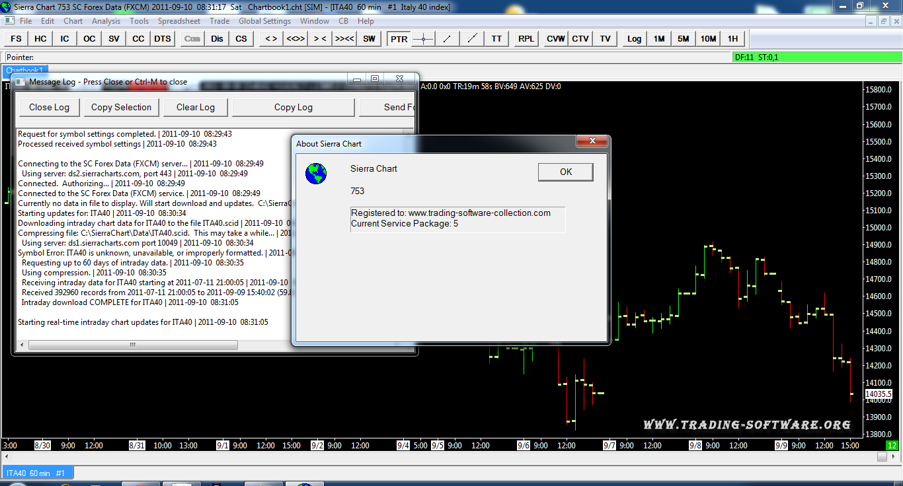Switch to the ITA40 60 min chart tab
903x486 pixels.
coord(36,473)
